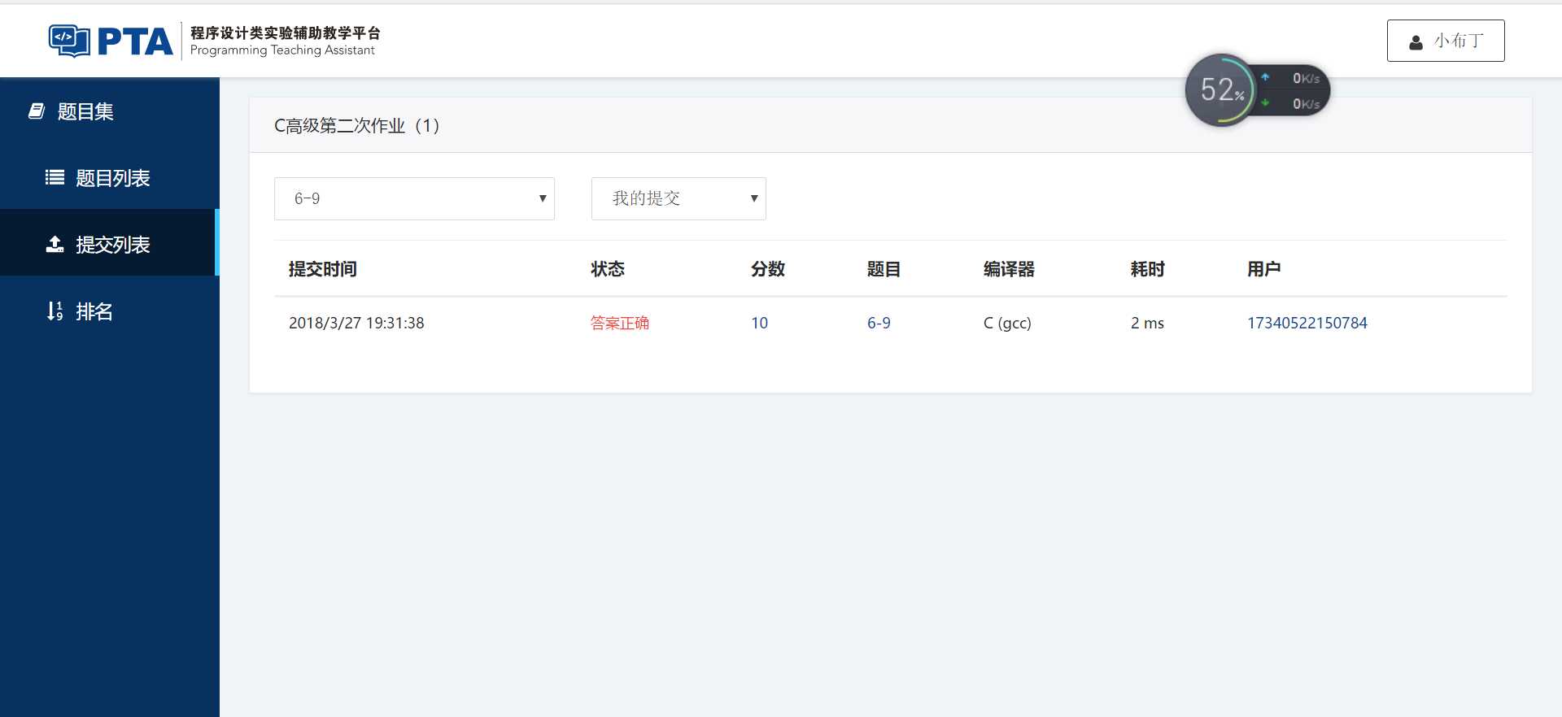Click the submission time 2018/3/27 19:31:38
The image size is (1562, 717).
point(356,323)
